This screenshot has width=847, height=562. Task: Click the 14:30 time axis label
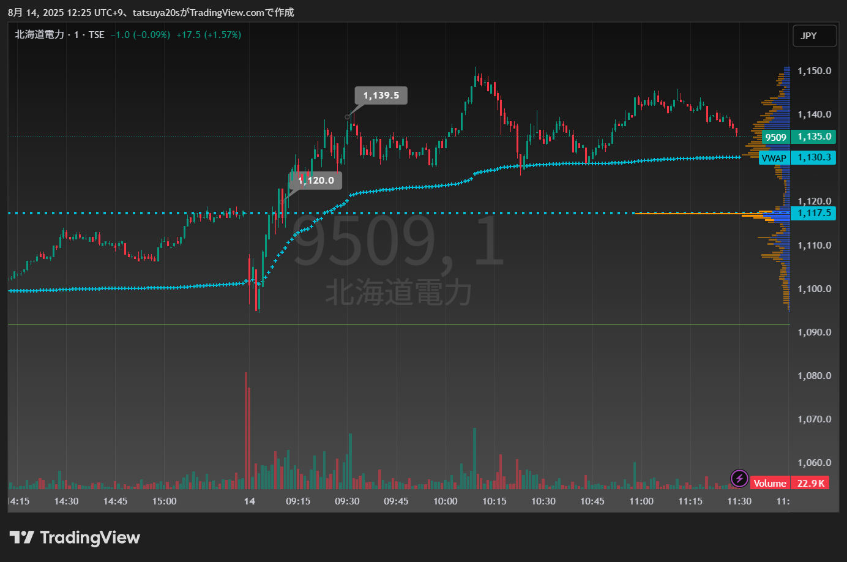pos(66,501)
